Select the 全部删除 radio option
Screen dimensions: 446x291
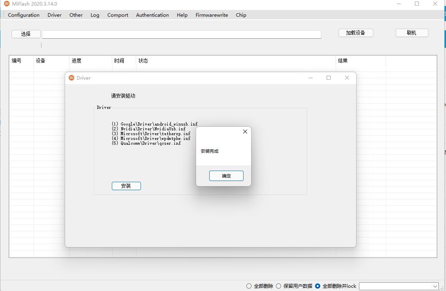tap(249, 286)
